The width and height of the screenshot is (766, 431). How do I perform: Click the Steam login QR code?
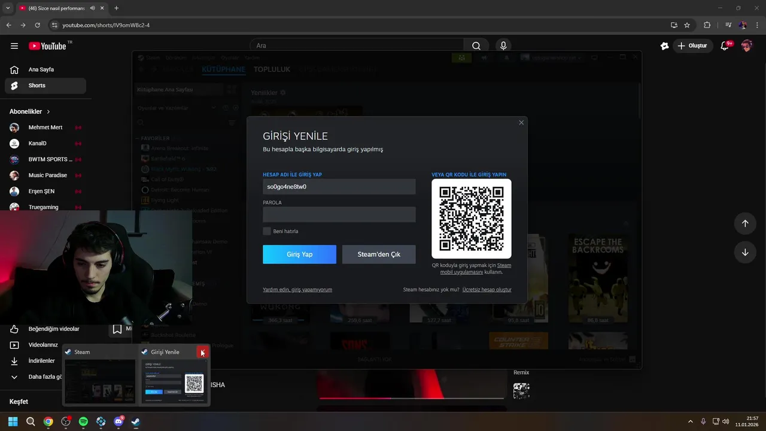472,218
